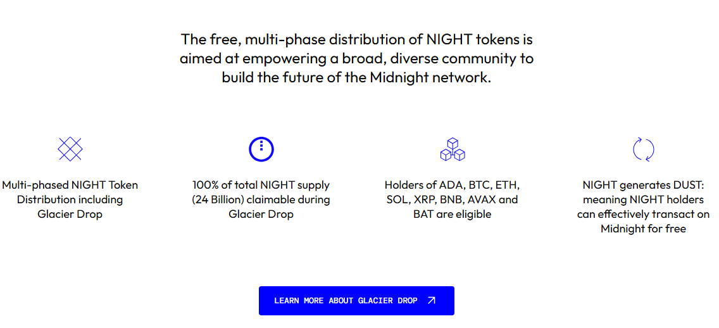
Task: Select the "(24 Billion) claimable during" line
Action: coord(261,199)
